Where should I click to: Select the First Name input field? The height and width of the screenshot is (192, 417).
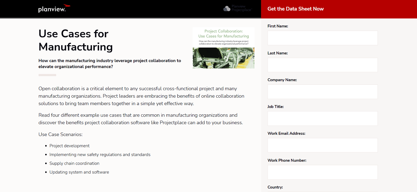pos(322,38)
